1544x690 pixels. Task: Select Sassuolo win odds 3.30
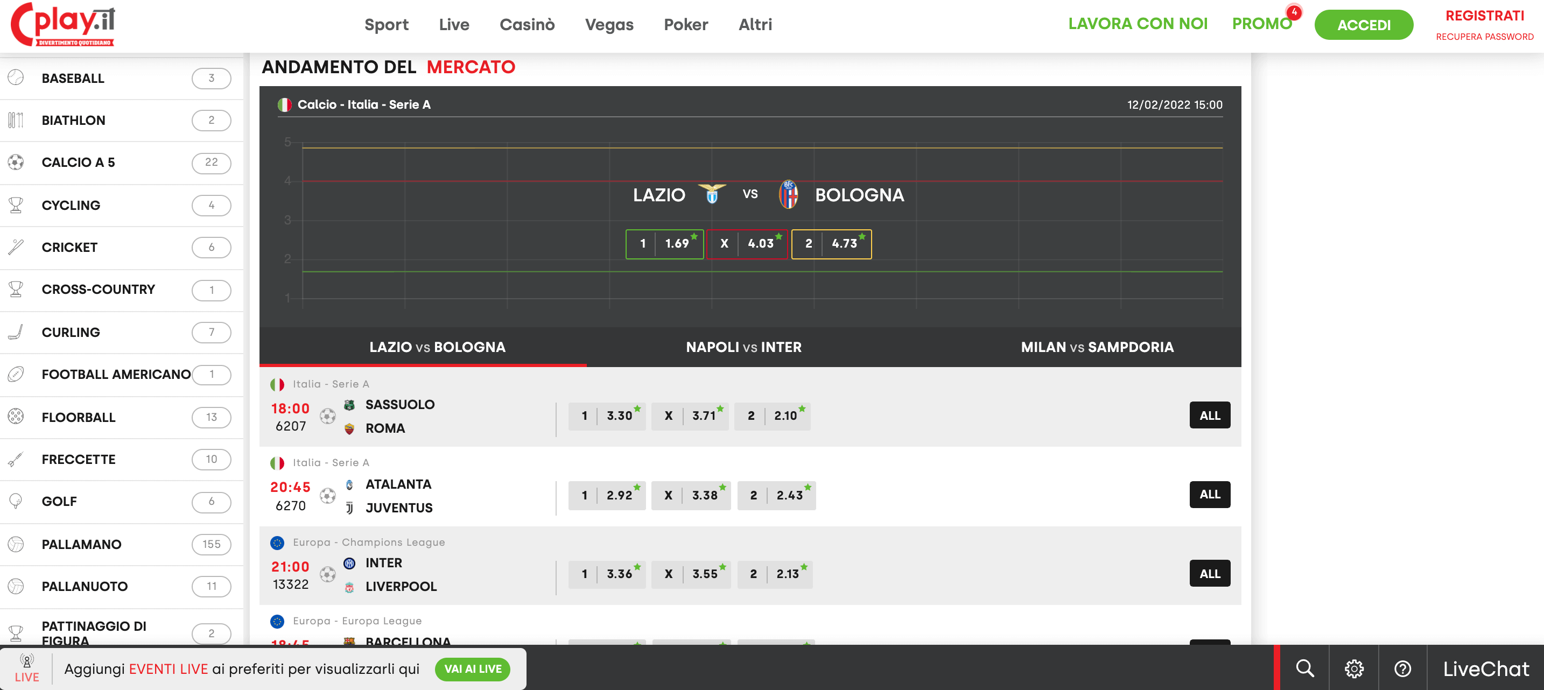[607, 416]
